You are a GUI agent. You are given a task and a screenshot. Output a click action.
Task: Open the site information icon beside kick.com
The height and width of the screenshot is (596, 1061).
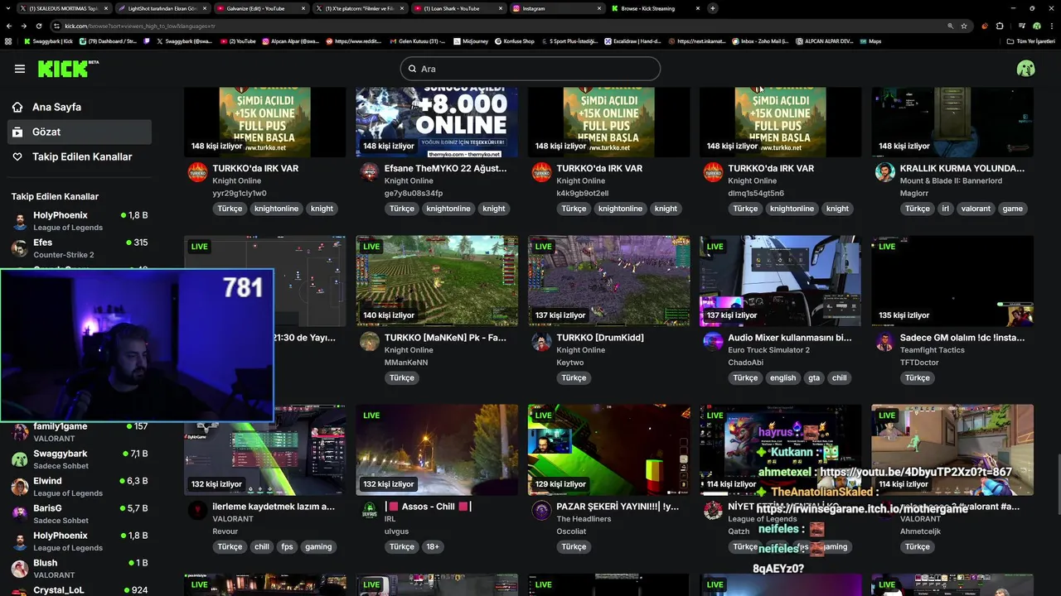click(56, 26)
